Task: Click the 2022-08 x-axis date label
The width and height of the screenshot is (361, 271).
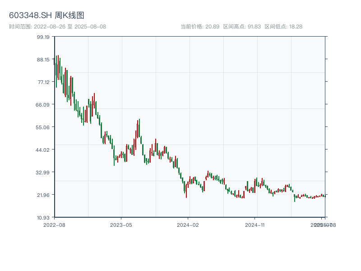Action: 54,224
